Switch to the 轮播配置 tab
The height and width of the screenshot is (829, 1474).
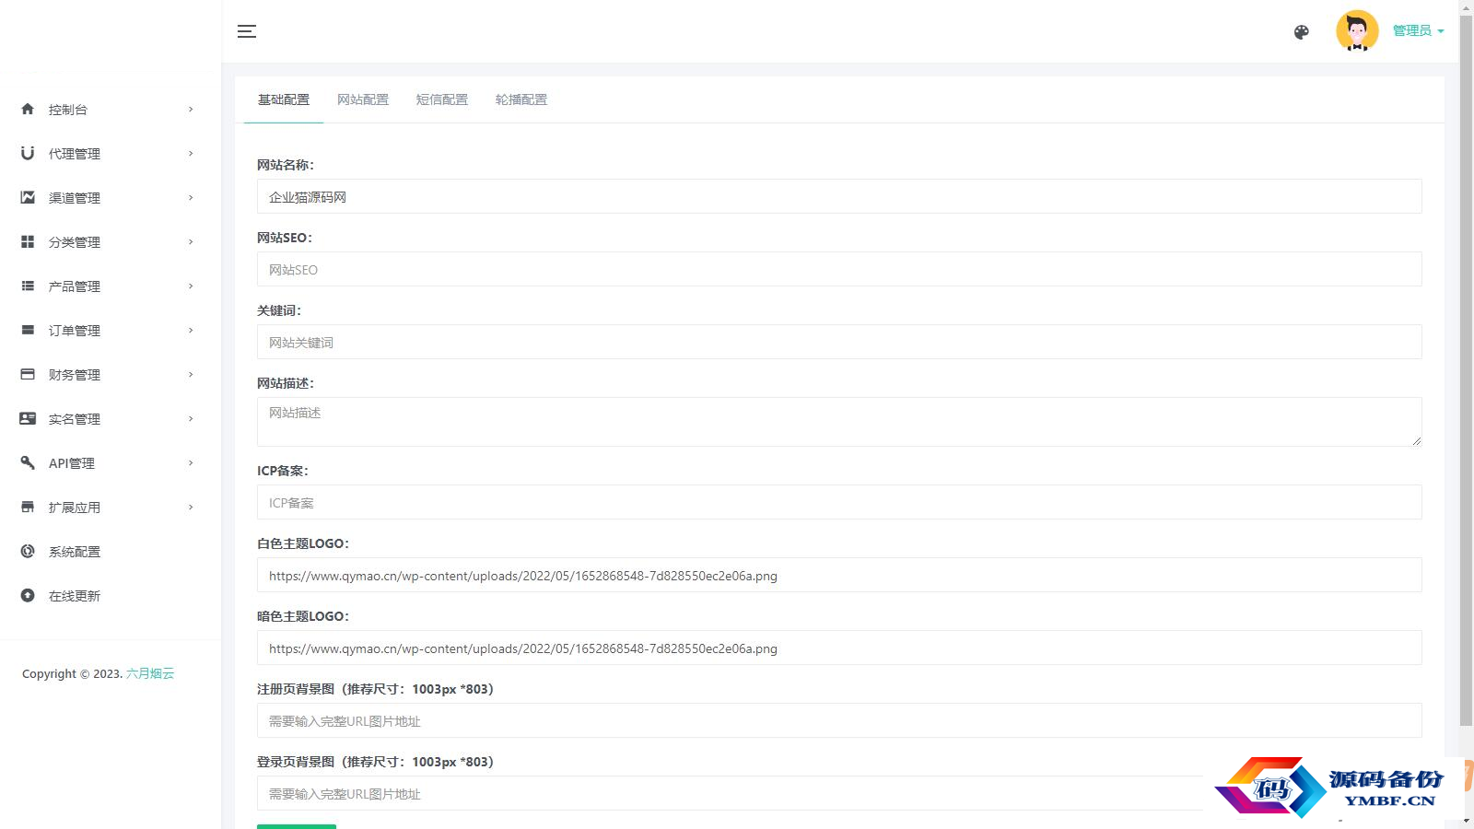521,99
